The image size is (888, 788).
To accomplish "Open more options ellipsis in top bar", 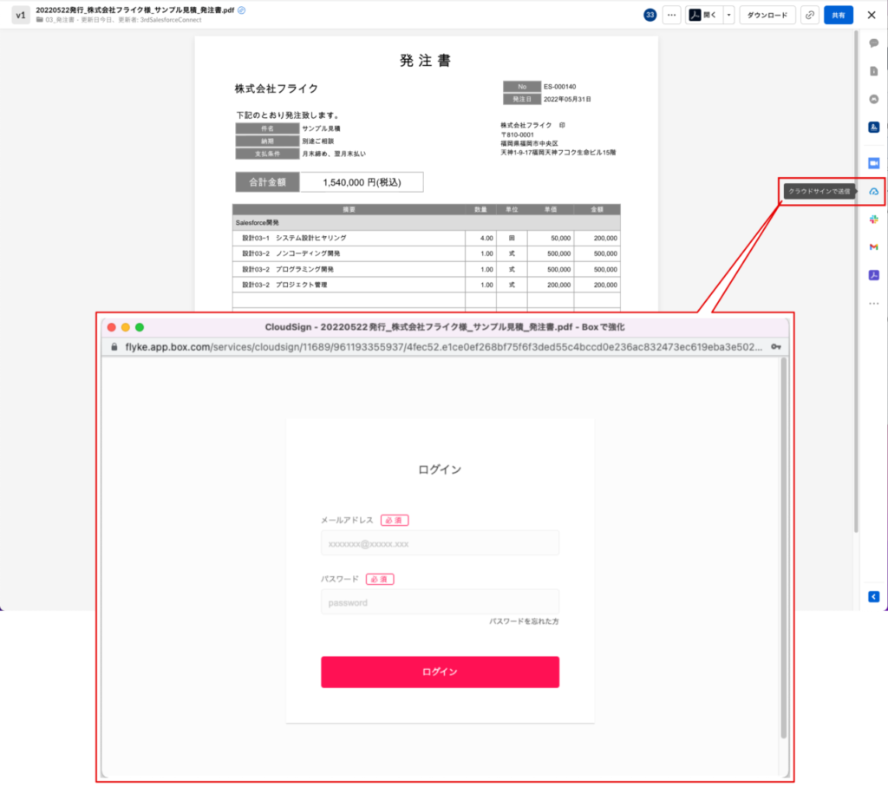I will (672, 16).
